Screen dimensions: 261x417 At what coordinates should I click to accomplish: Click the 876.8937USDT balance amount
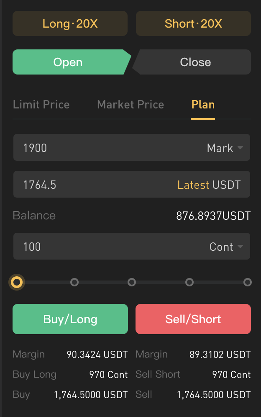click(x=213, y=215)
